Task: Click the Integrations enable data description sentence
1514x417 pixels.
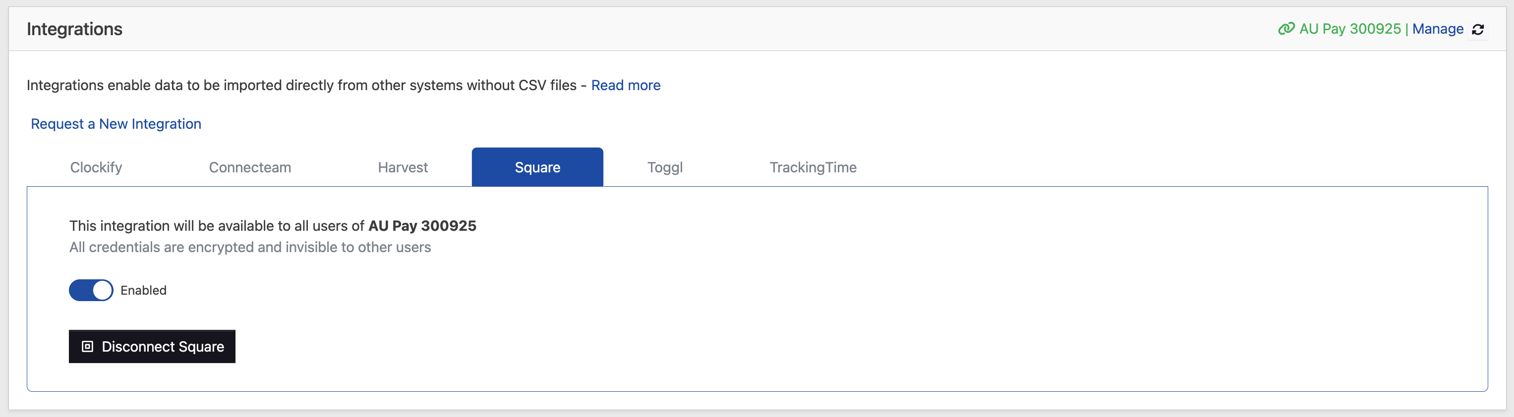Action: point(301,85)
